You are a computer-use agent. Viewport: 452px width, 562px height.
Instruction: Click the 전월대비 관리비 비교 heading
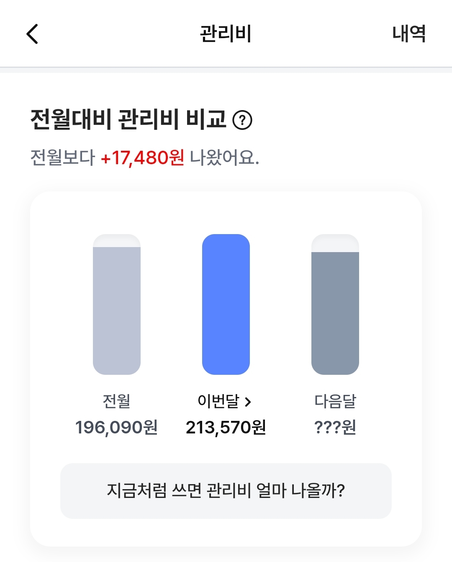coord(128,119)
